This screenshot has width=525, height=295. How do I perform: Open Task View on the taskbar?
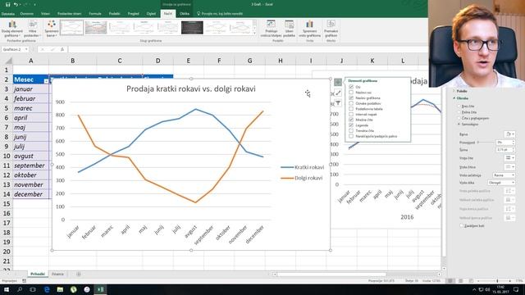(33, 289)
